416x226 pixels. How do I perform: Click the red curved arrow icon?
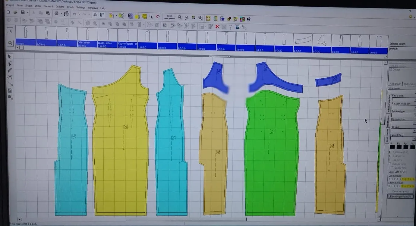click(x=158, y=17)
